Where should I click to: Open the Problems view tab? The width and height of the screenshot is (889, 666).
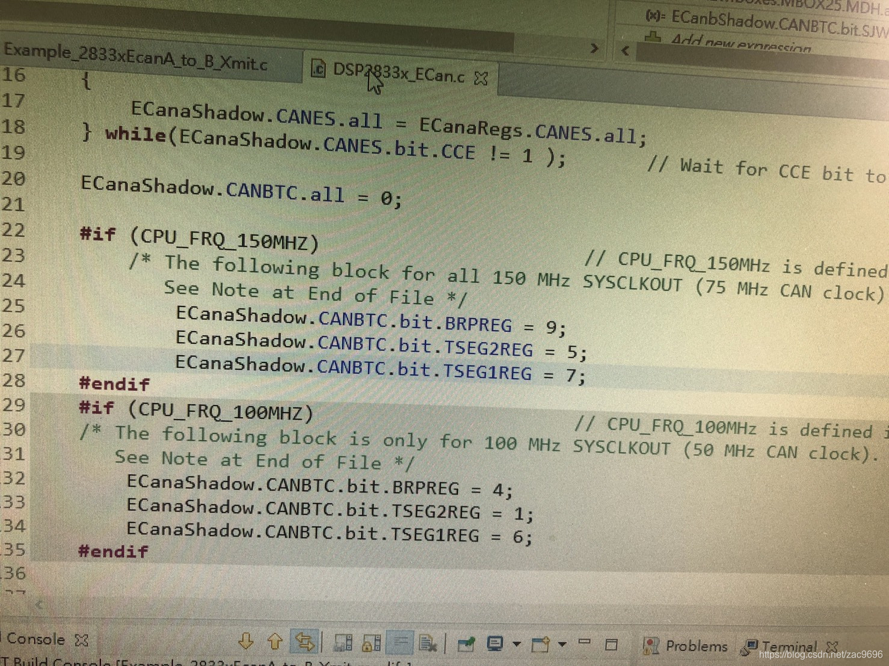696,646
